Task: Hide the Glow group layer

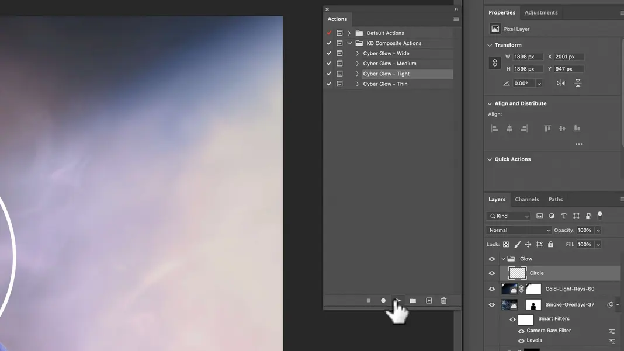Action: (x=492, y=259)
